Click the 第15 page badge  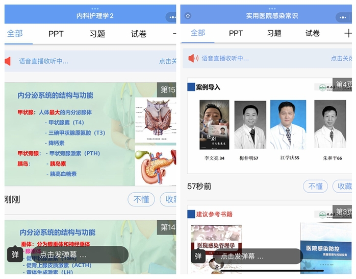[166, 89]
